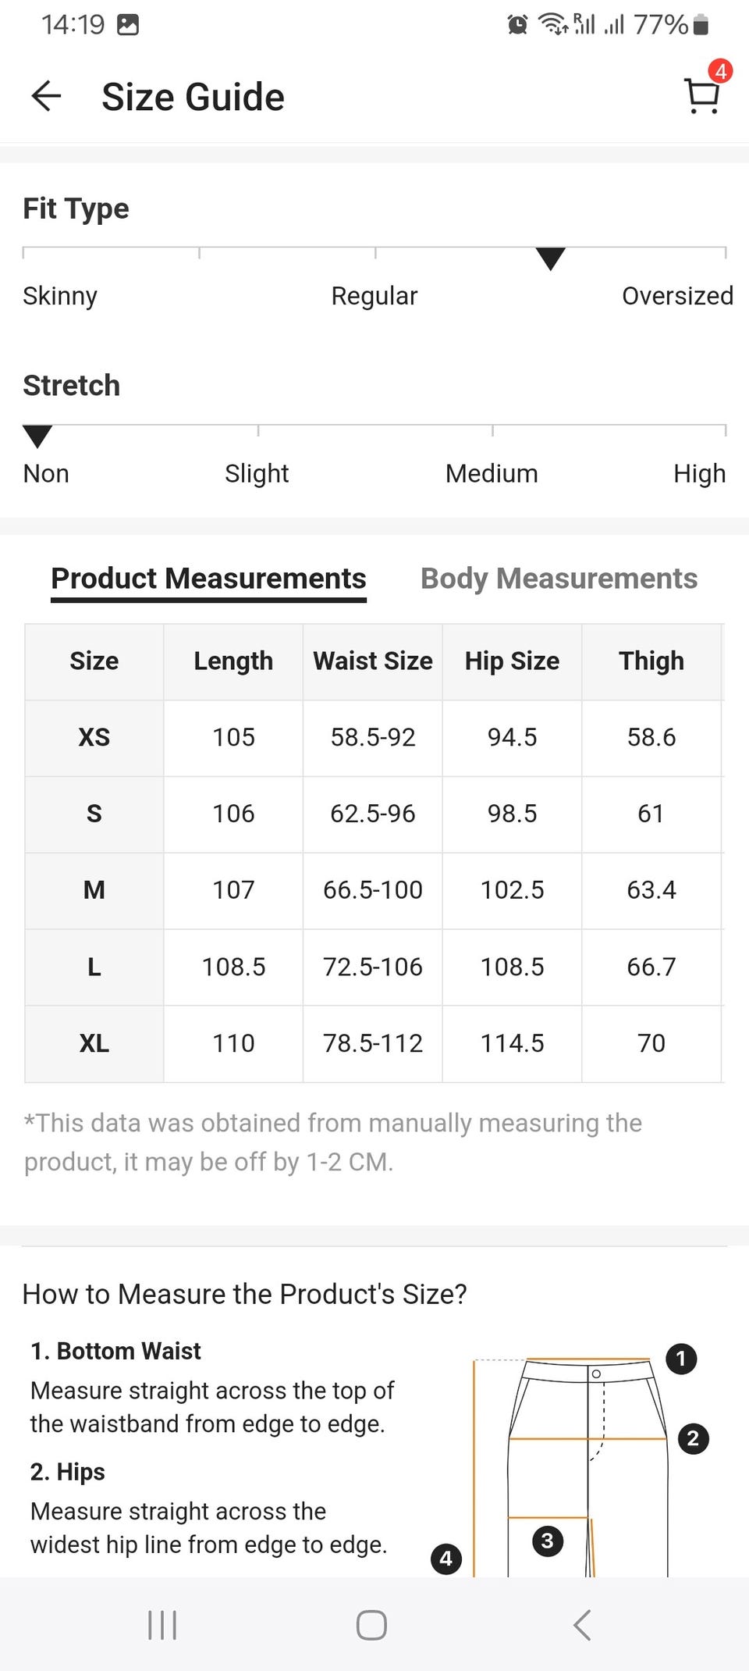Tap the XS size row header
Viewport: 749px width, 1671px height.
click(x=94, y=737)
